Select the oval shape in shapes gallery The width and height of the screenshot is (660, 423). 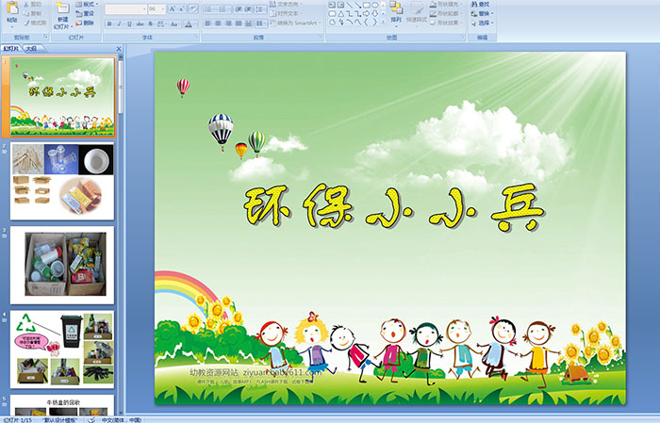(374, 5)
